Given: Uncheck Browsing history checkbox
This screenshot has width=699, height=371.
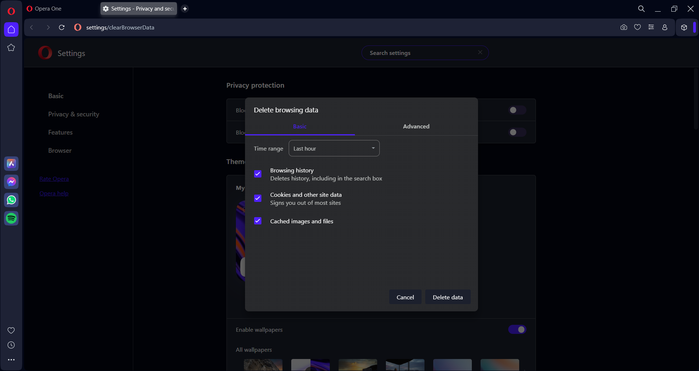Looking at the screenshot, I should pos(258,174).
